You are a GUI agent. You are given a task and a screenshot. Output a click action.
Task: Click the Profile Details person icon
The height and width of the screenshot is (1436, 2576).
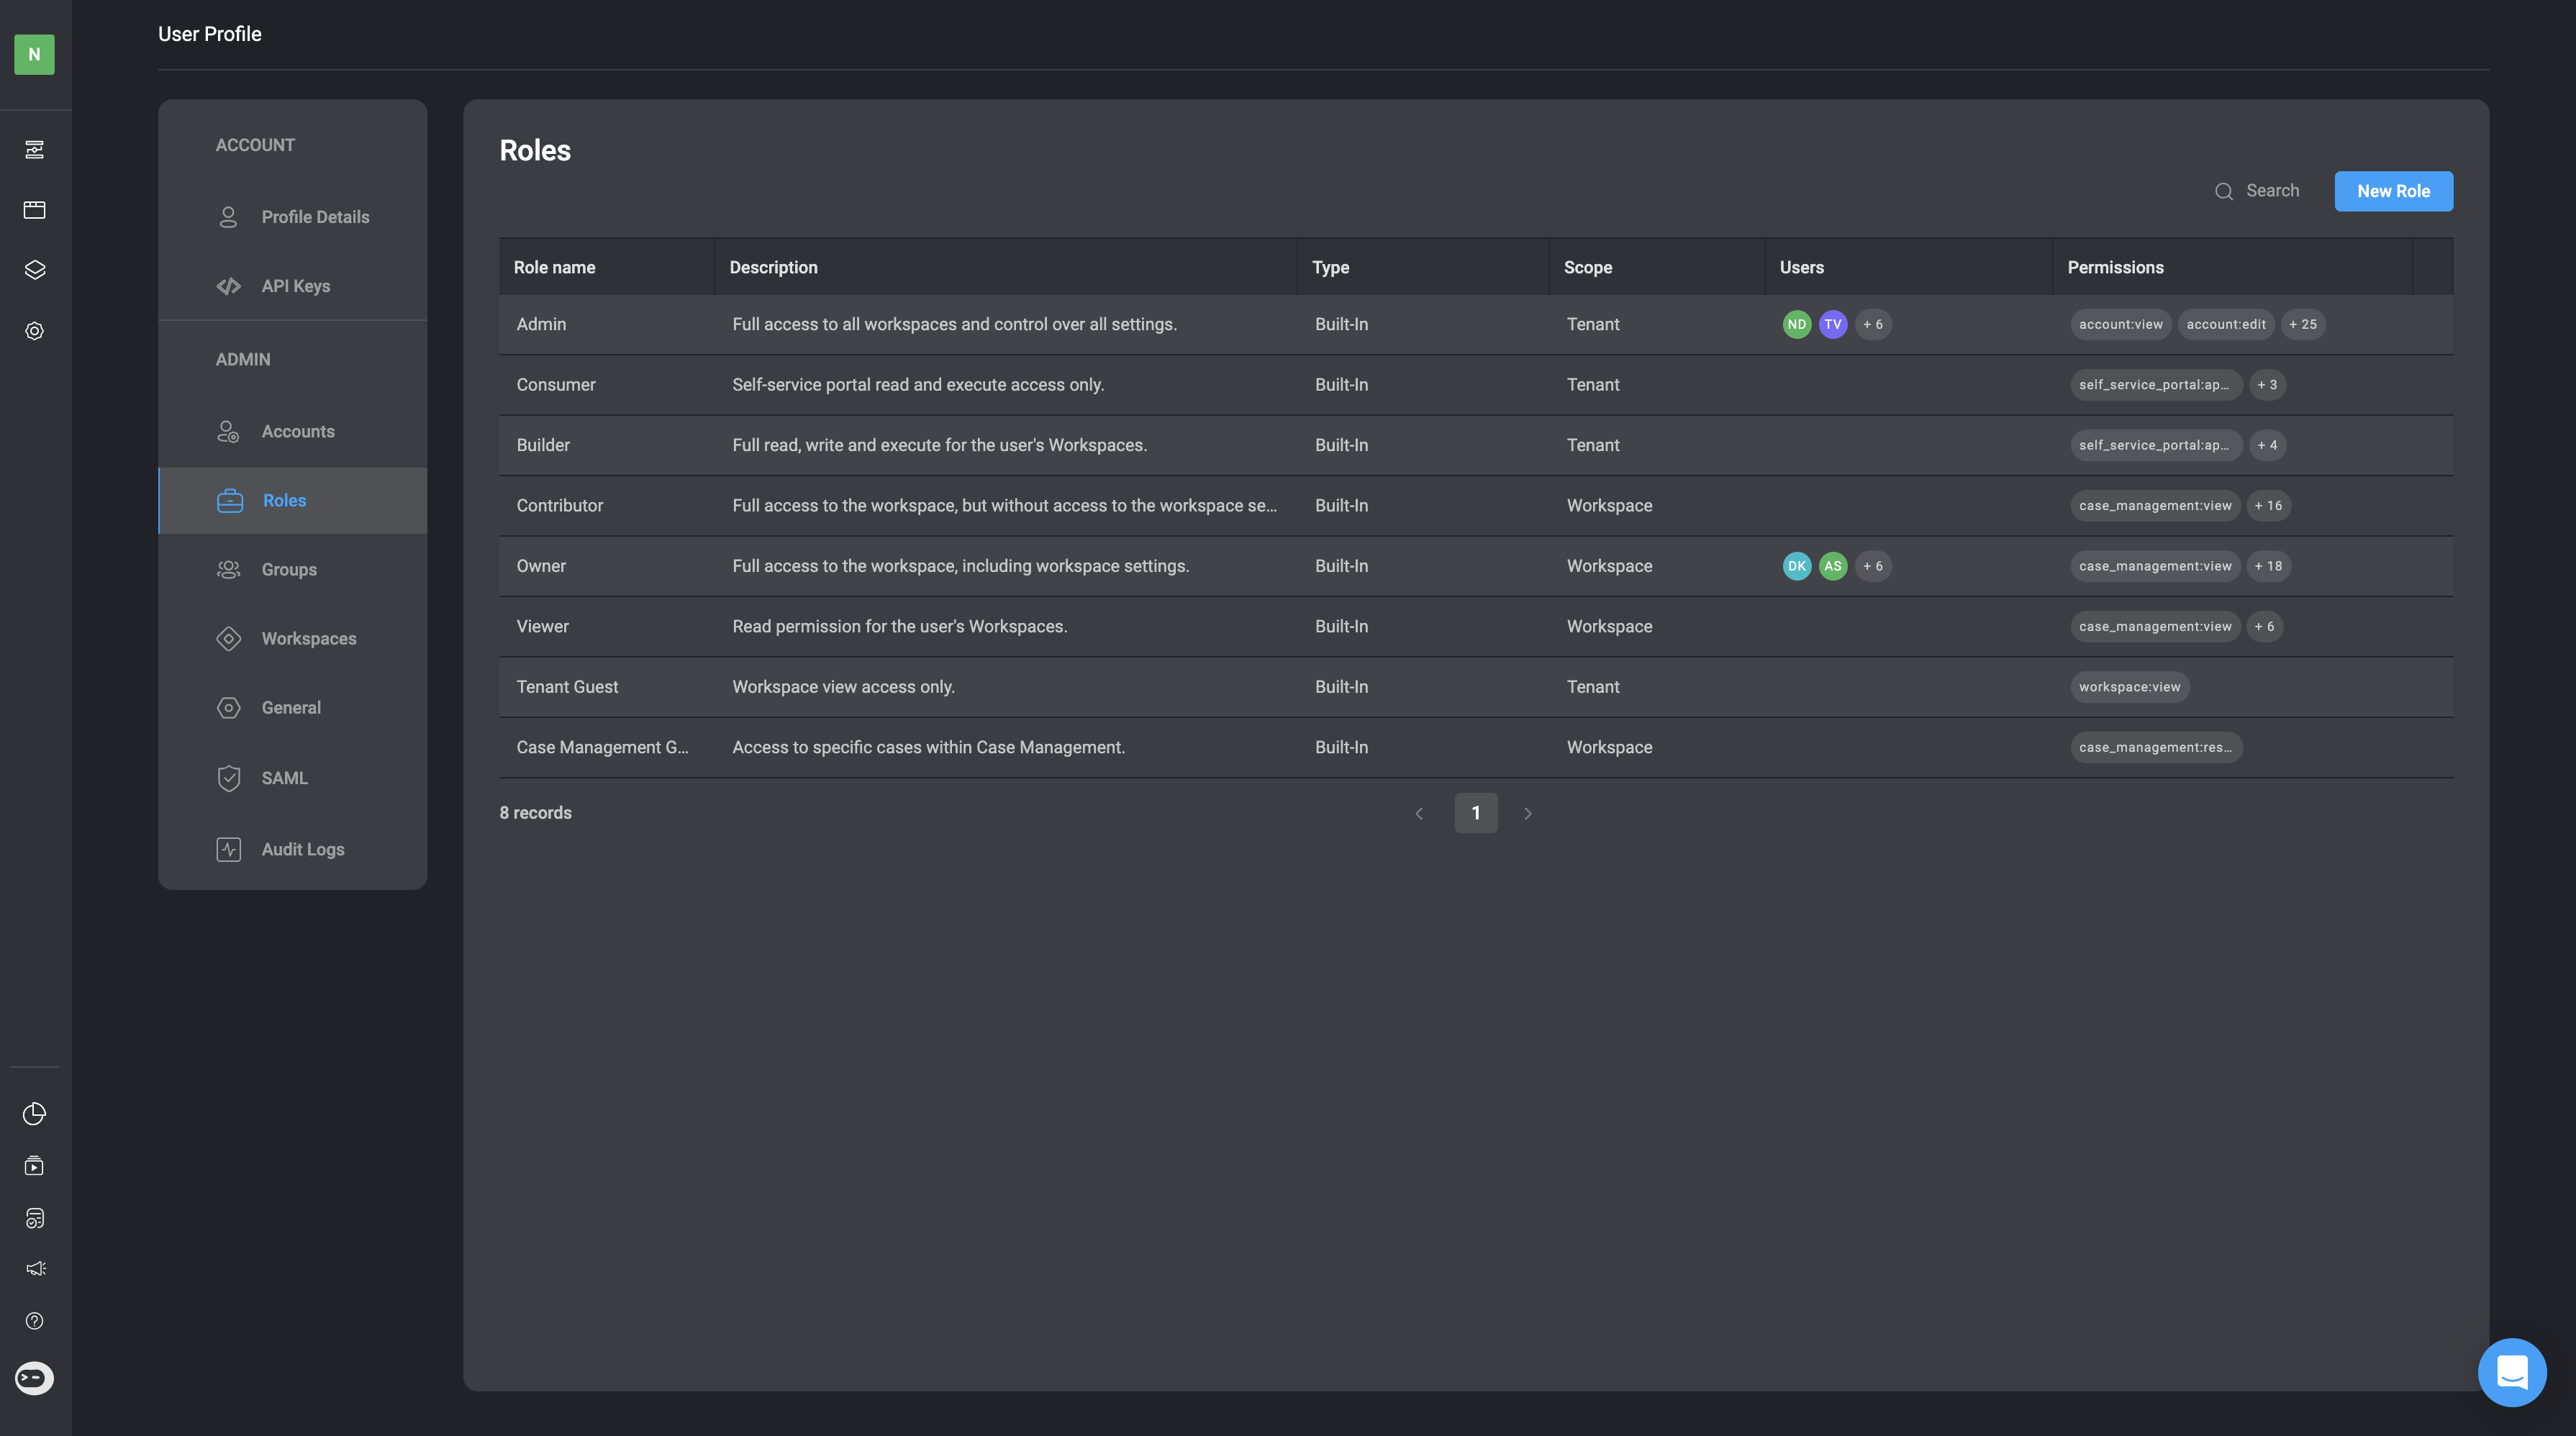[x=228, y=217]
